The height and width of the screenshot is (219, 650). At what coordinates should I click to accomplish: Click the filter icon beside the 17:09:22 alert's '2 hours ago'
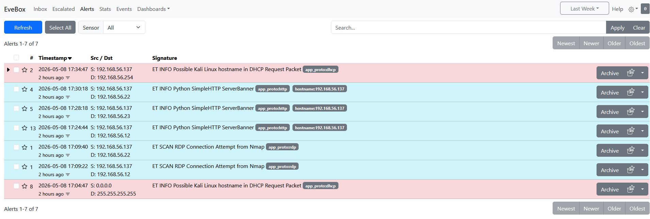[x=68, y=175]
